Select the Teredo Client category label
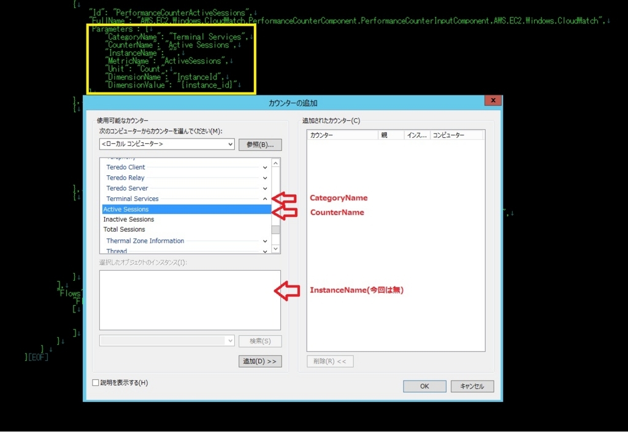This screenshot has height=432, width=628. [126, 167]
